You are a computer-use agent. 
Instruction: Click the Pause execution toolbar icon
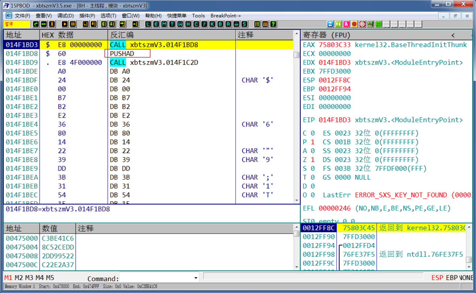click(73, 24)
